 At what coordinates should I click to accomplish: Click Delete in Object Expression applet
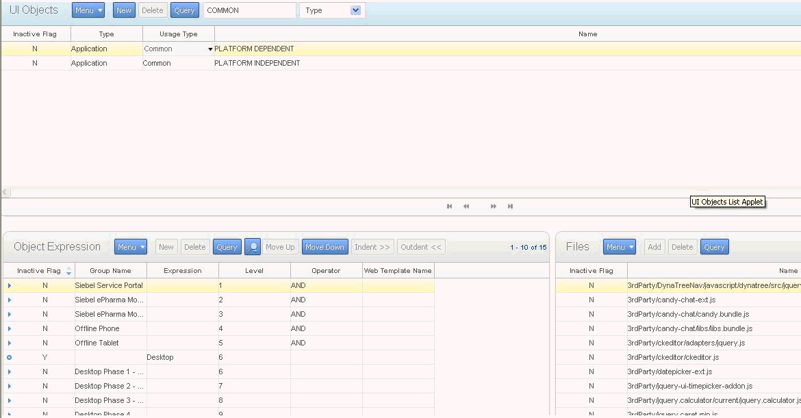click(x=195, y=247)
